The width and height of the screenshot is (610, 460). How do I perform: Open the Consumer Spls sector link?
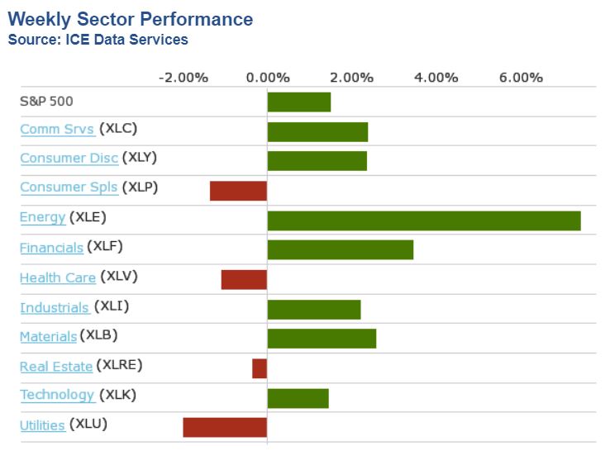click(x=69, y=187)
